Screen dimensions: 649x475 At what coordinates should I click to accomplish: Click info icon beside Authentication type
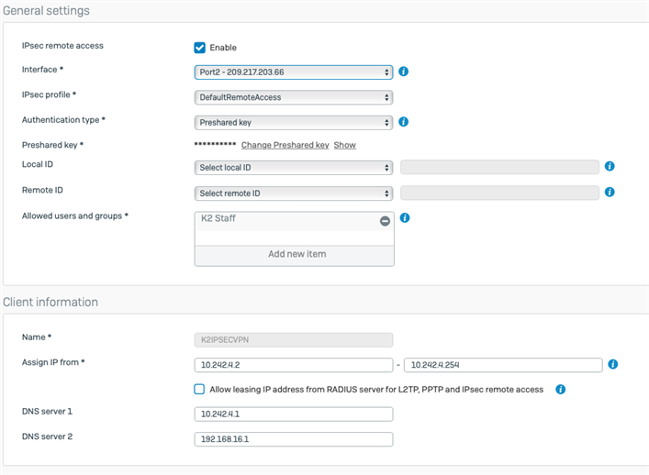[x=403, y=122]
